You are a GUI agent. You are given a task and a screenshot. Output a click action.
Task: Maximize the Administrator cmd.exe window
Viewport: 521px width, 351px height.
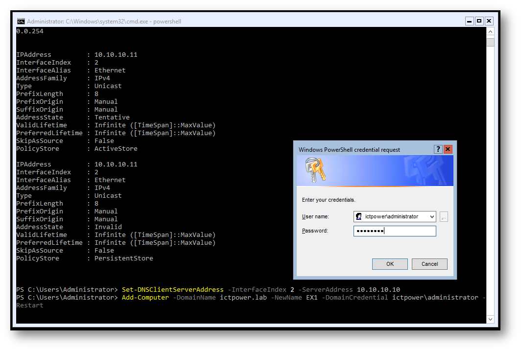point(479,21)
